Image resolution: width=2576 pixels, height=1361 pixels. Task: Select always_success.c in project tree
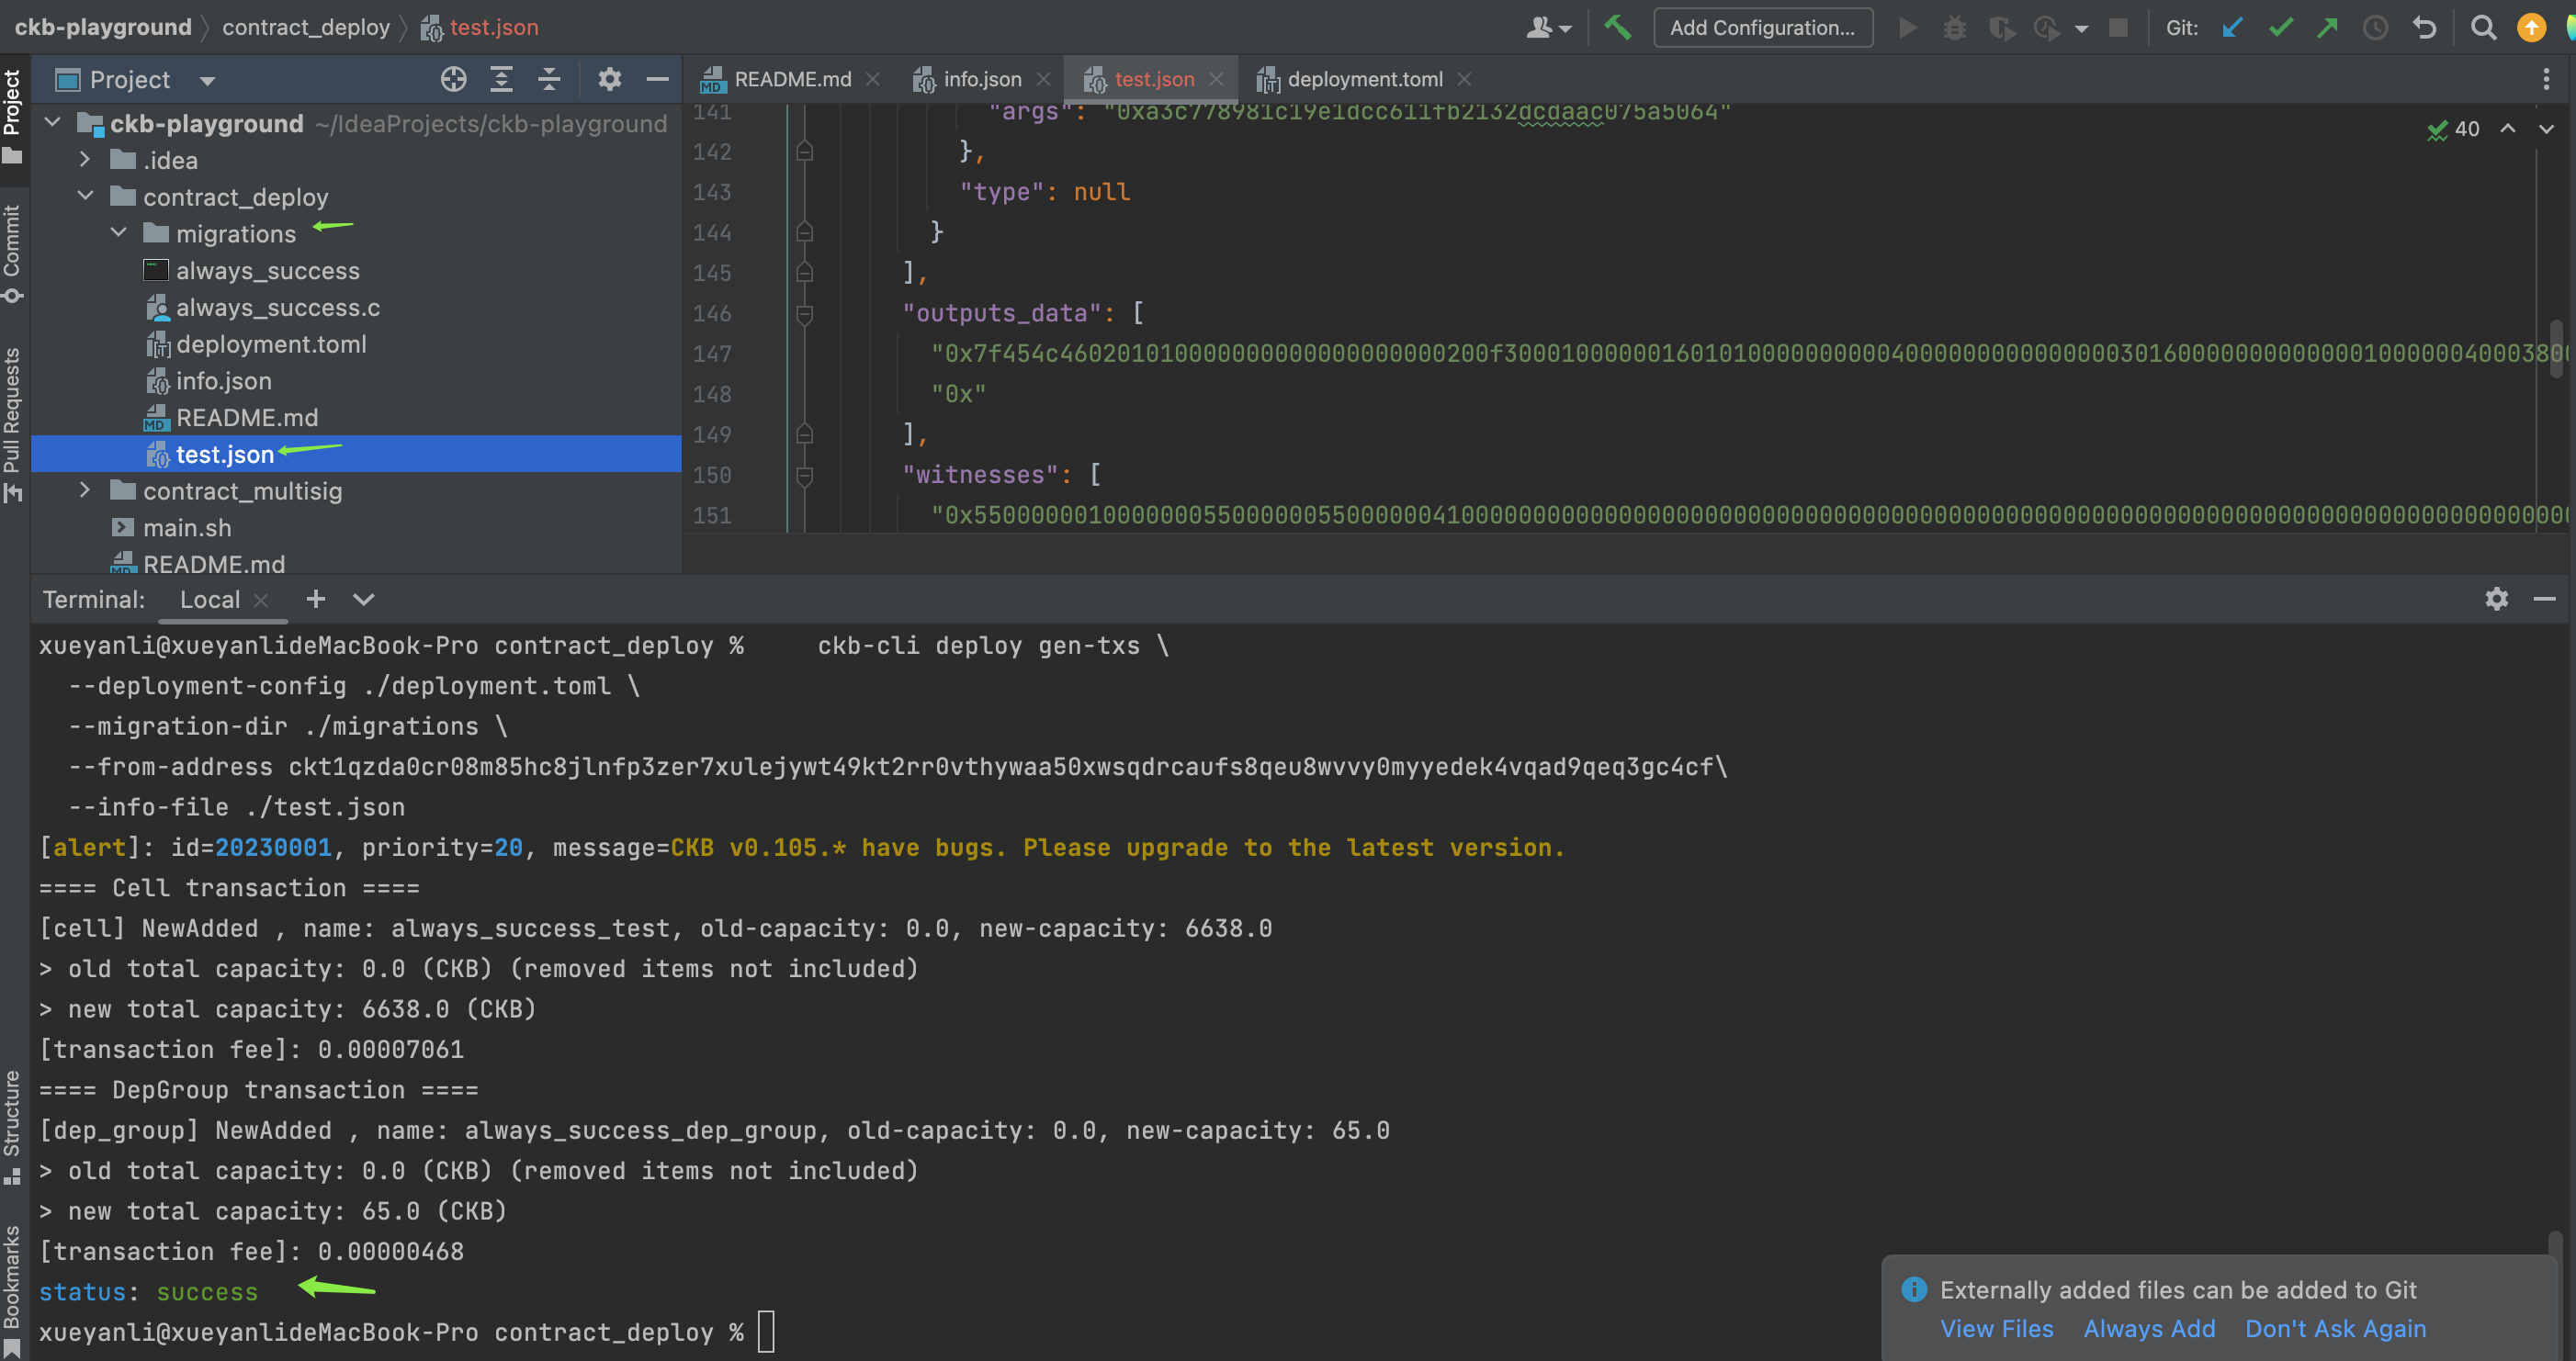[x=278, y=307]
